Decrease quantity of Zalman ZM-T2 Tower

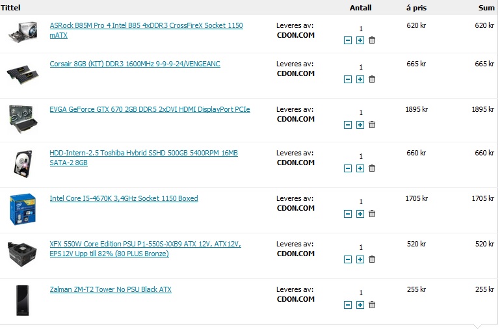(x=348, y=305)
